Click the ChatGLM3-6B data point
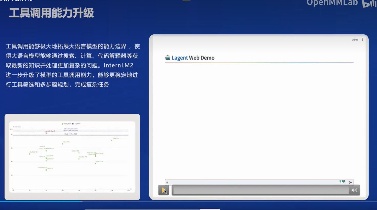 [x=30, y=154]
